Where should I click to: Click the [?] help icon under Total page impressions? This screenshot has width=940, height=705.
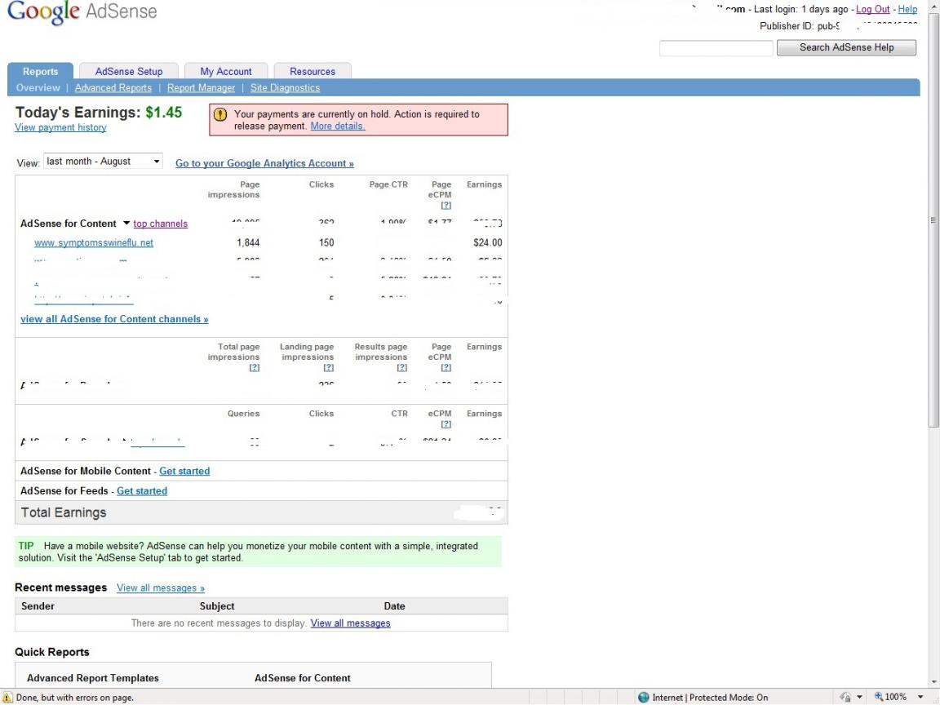coord(254,368)
